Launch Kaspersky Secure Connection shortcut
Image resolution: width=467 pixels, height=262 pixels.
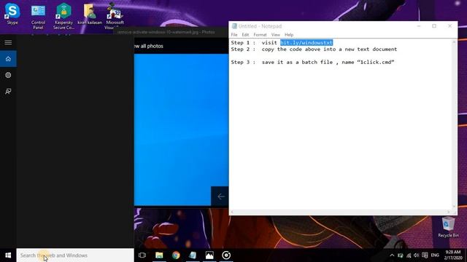(x=63, y=16)
